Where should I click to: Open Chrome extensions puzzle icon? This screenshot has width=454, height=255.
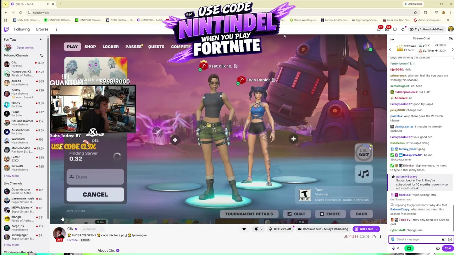[426, 13]
